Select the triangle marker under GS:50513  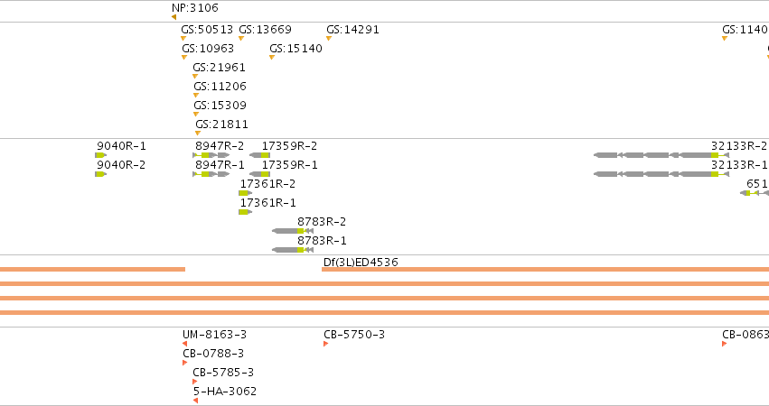[x=183, y=38]
